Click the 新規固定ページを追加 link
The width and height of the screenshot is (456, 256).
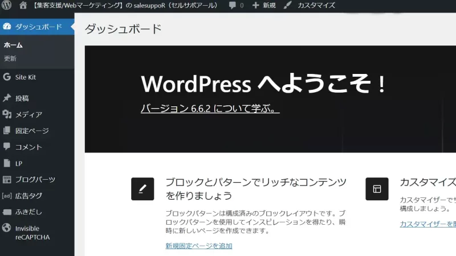(x=198, y=246)
